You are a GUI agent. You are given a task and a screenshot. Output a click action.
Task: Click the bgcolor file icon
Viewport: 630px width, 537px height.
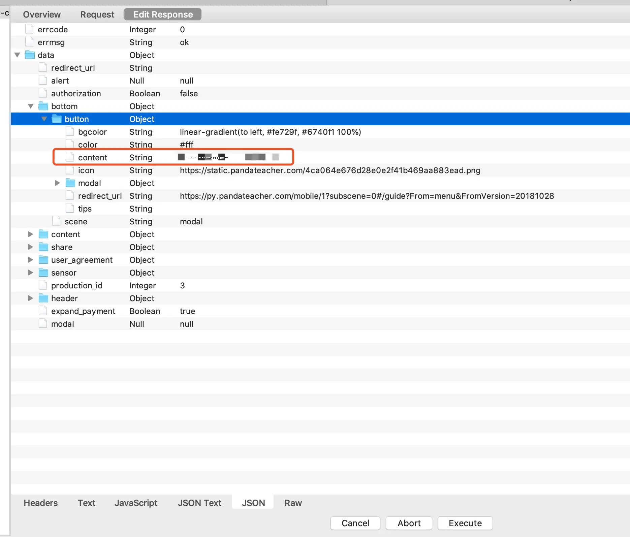70,131
